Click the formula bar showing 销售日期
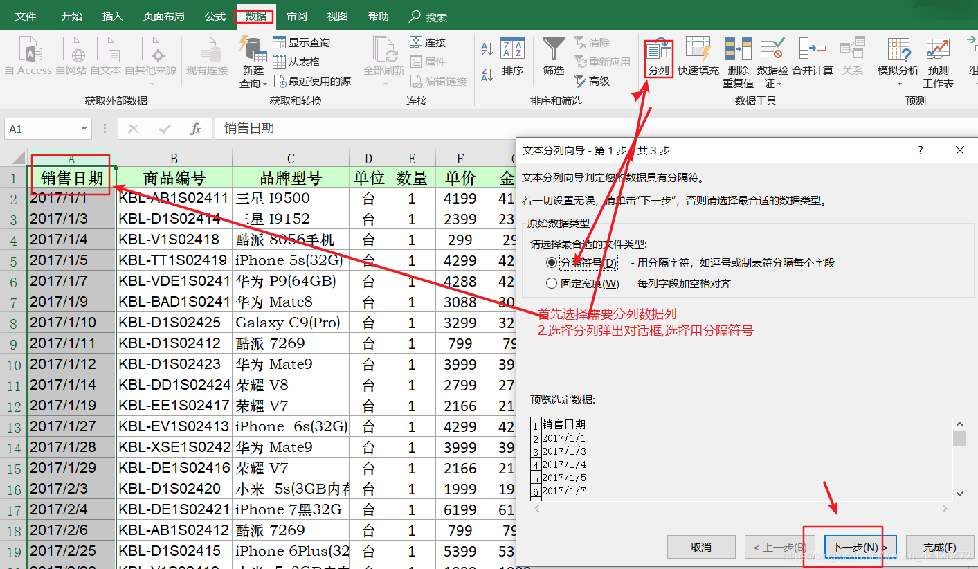 595,129
